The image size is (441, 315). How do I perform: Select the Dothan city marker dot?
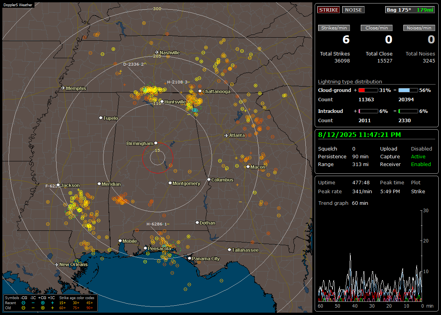coord(197,222)
